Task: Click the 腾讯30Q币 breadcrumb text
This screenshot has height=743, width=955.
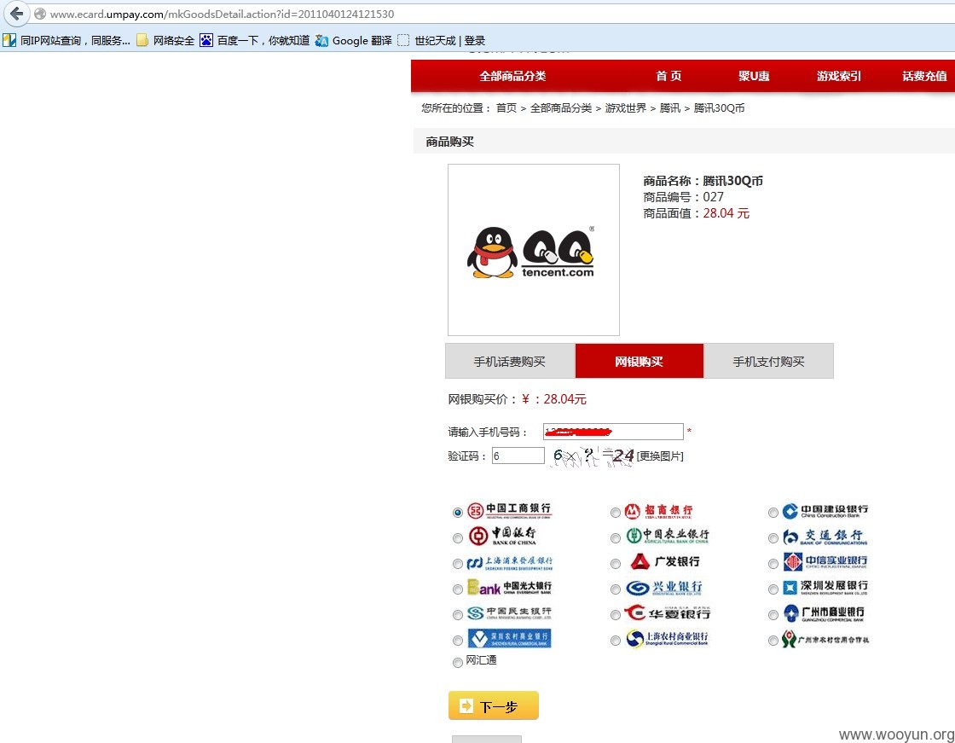Action: click(719, 107)
